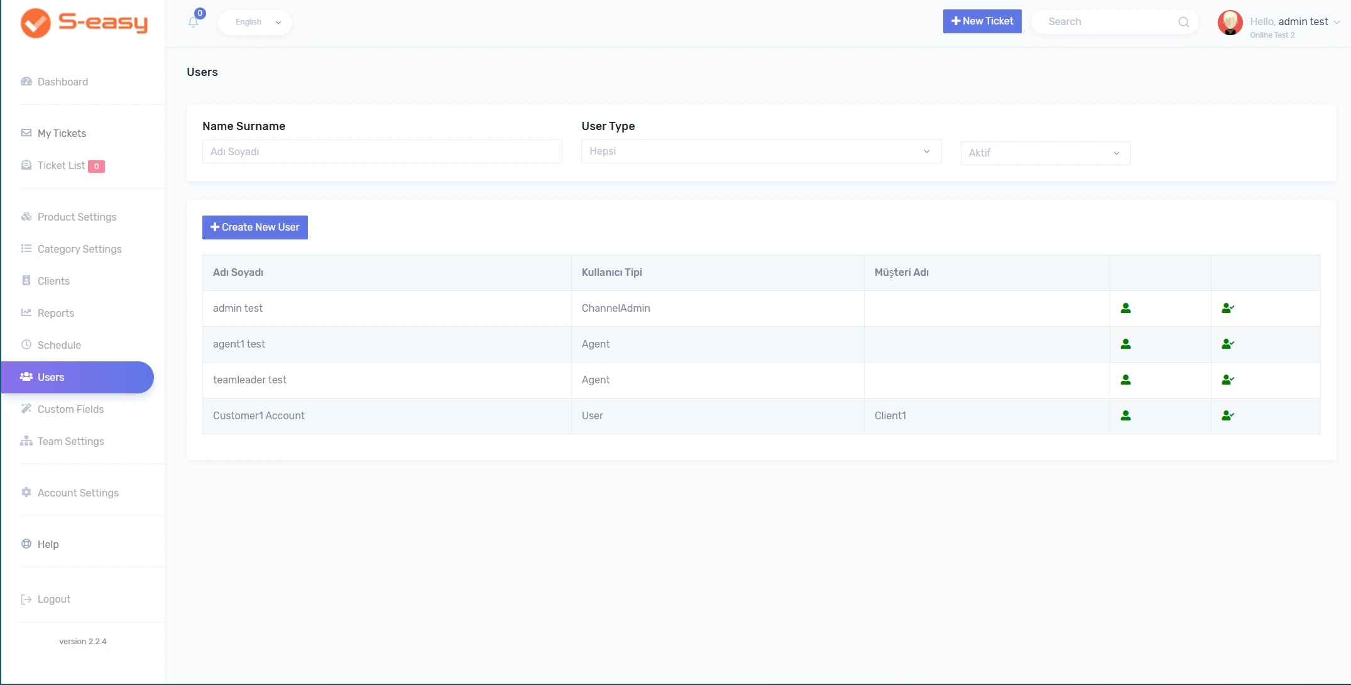Click the Clients building icon
Image resolution: width=1351 pixels, height=685 pixels.
[26, 281]
